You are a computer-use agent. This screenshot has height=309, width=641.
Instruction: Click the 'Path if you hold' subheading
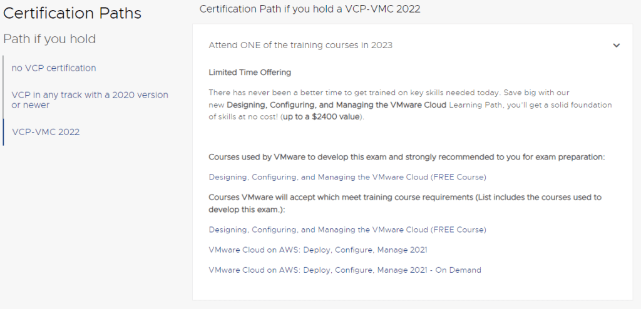(x=49, y=39)
